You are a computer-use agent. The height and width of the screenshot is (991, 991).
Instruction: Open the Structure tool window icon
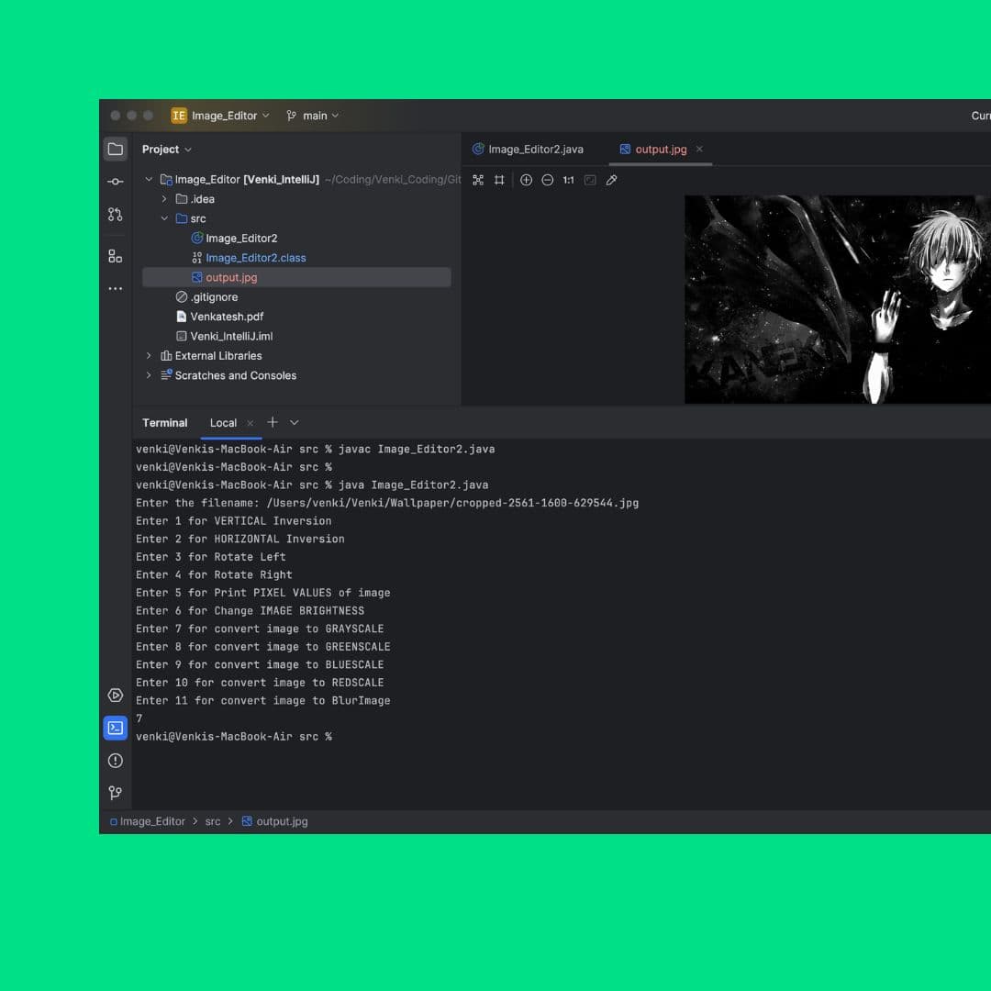click(x=115, y=256)
